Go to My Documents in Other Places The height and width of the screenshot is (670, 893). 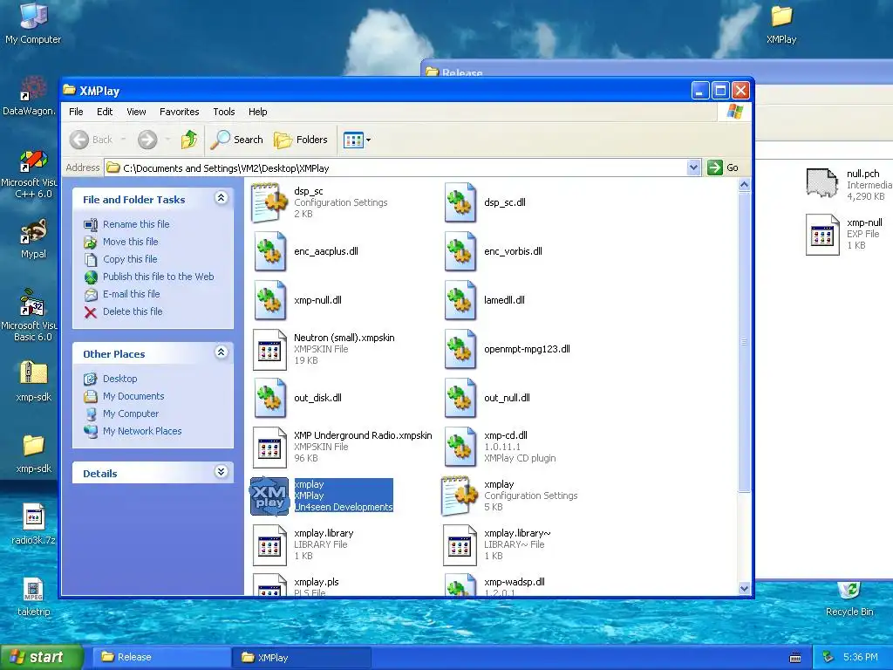(133, 397)
